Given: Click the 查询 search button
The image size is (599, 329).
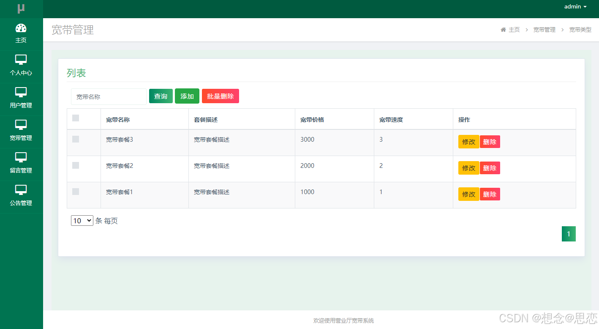Looking at the screenshot, I should pyautogui.click(x=161, y=96).
